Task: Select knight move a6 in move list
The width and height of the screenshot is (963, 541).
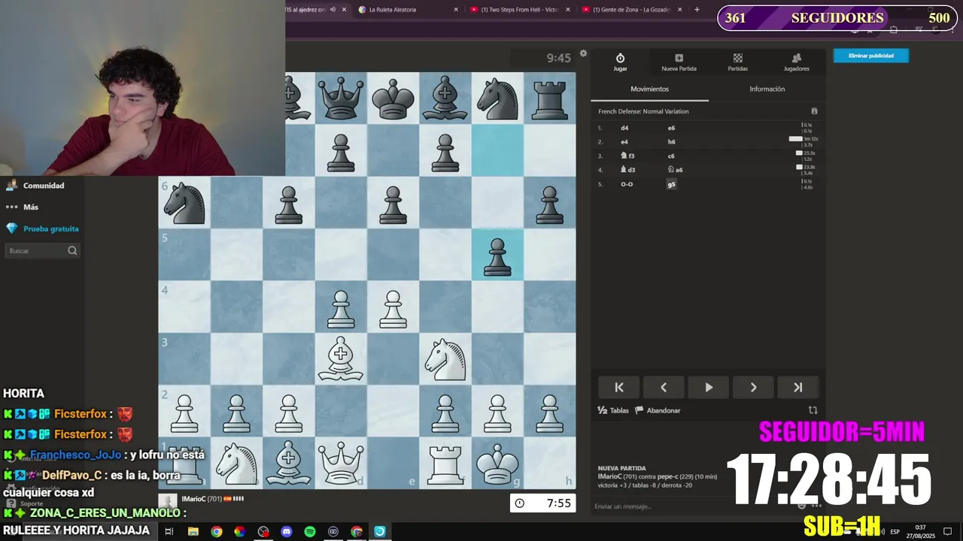Action: point(675,170)
